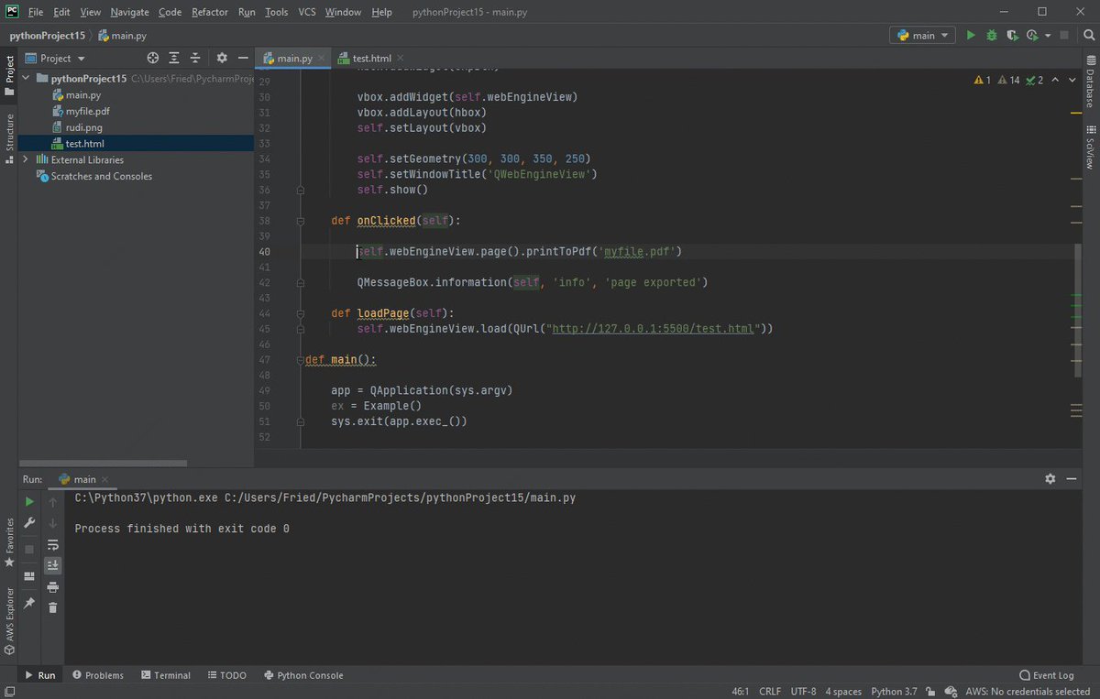This screenshot has height=699, width=1100.
Task: Toggle scroll to end in Run console
Action: click(53, 565)
